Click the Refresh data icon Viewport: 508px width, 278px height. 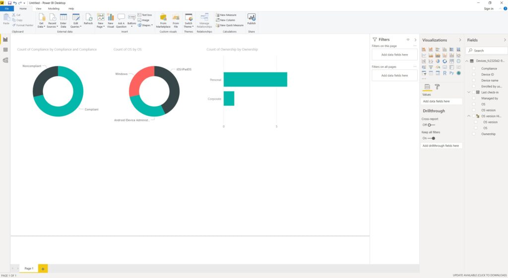(x=88, y=19)
